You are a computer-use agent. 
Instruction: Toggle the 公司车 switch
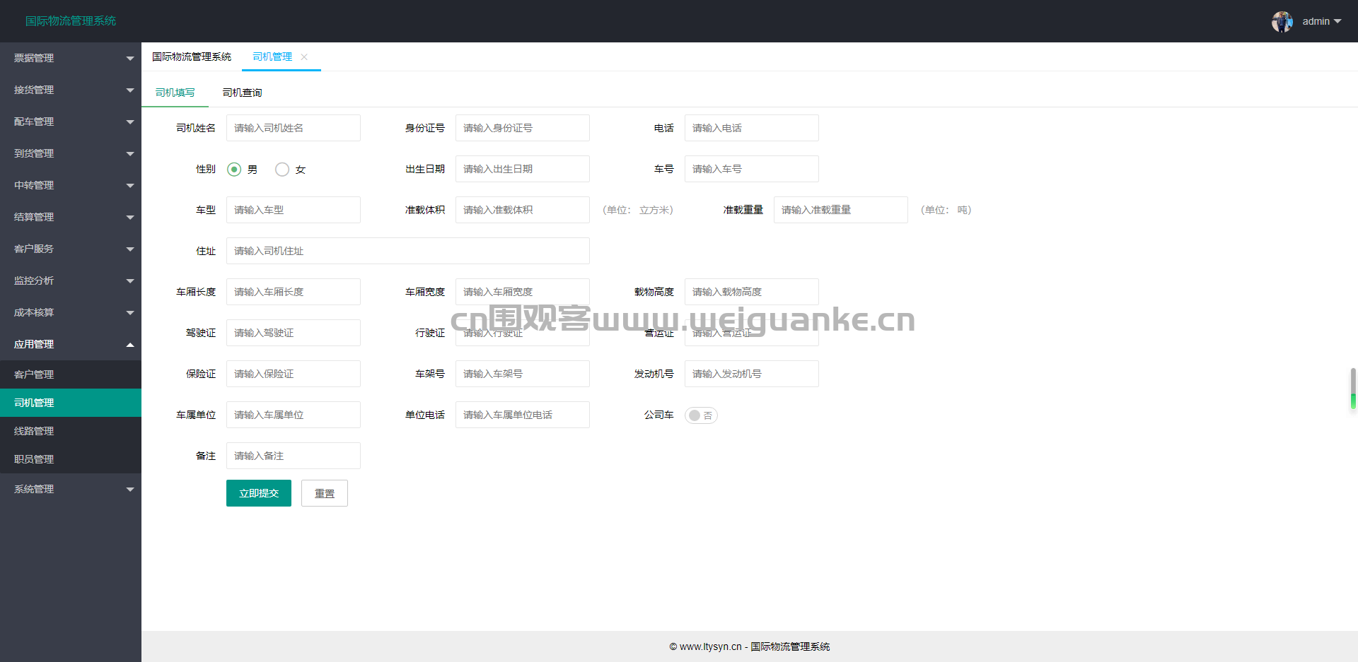[x=701, y=415]
